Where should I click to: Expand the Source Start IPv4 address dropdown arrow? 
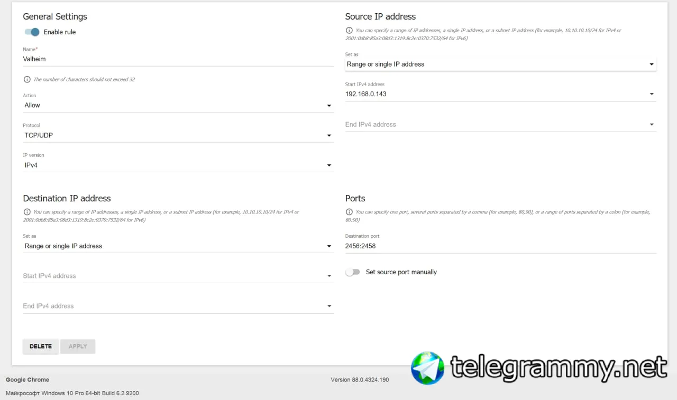(652, 94)
